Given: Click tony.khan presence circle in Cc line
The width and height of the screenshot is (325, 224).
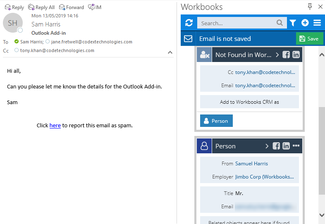Looking at the screenshot, I should click(17, 50).
